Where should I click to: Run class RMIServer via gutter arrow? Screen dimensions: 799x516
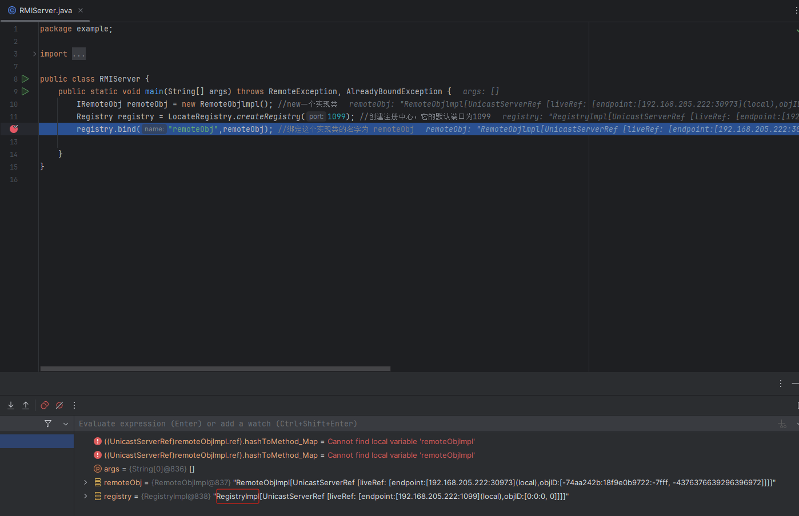click(x=25, y=79)
